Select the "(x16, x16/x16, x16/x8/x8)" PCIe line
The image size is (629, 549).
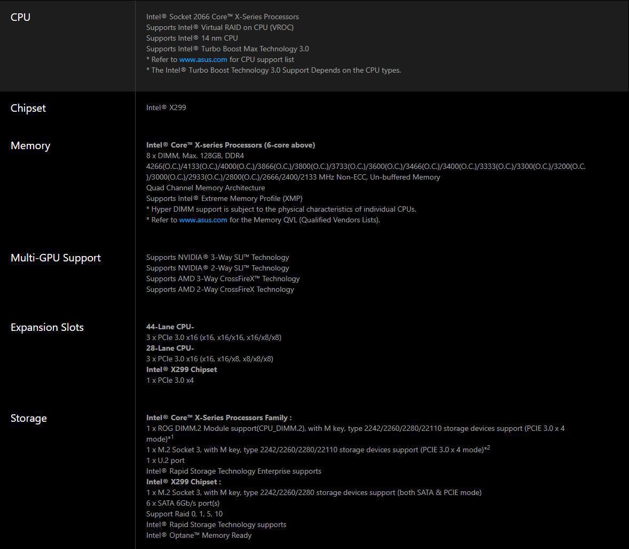[x=214, y=337]
